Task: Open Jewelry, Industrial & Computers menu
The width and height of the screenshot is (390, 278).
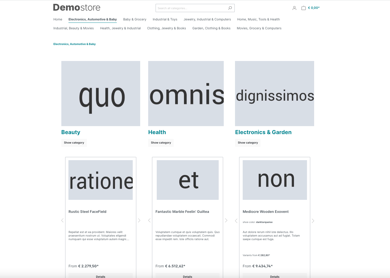Action: 207,19
